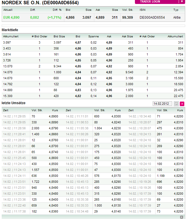Image resolution: width=186 pixels, height=219 pixels.
Task: Click trade volume 1.722
Action: tap(35, 182)
